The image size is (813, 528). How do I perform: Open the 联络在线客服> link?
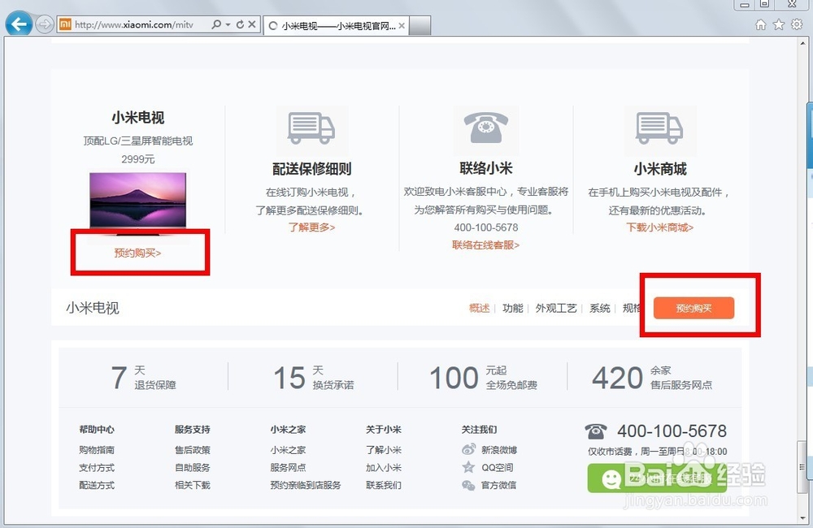tap(486, 245)
